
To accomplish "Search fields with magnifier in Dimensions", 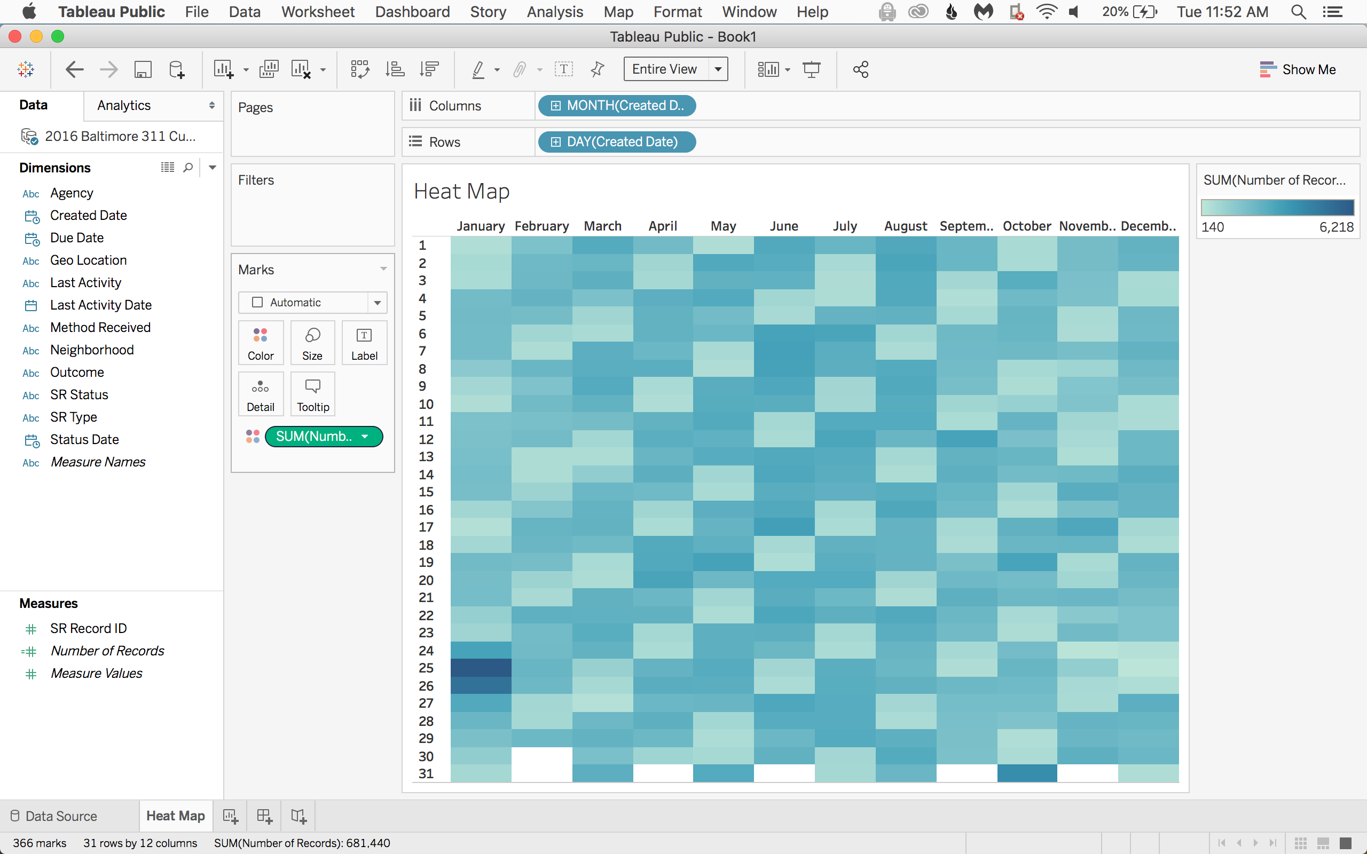I will tap(188, 167).
